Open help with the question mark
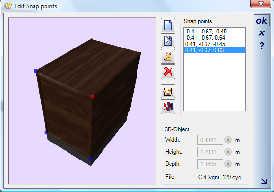This screenshot has width=274, height=192. point(262,46)
